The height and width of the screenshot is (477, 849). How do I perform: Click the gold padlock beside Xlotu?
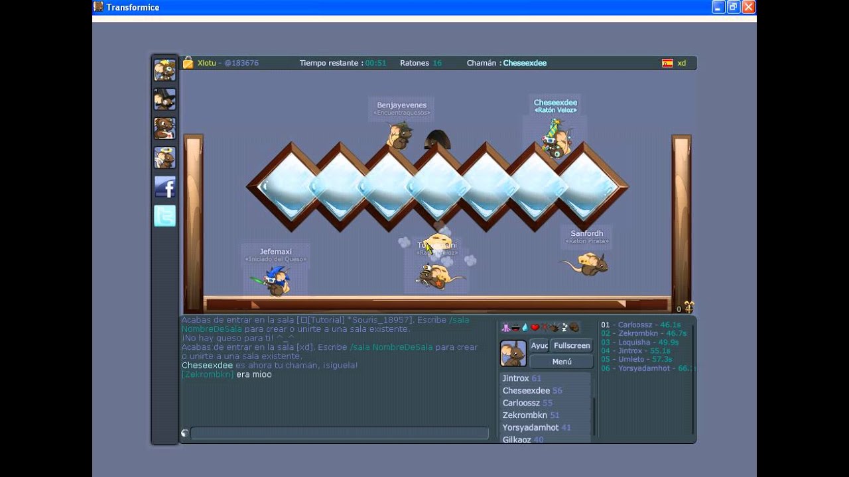[x=188, y=63]
